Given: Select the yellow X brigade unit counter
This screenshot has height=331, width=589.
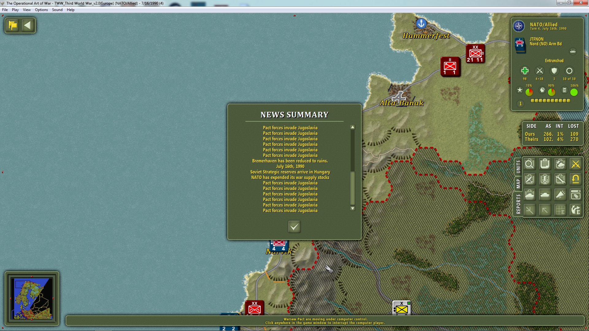Looking at the screenshot, I should (402, 308).
